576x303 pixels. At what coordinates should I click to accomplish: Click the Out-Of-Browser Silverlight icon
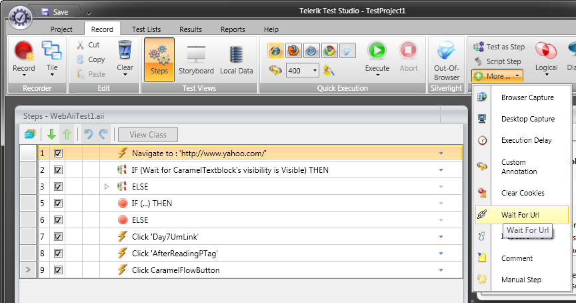click(446, 51)
